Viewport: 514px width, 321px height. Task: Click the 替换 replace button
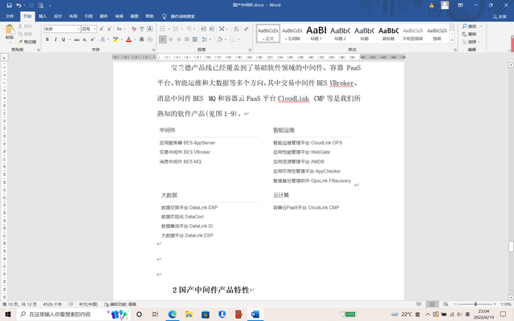coord(469,34)
